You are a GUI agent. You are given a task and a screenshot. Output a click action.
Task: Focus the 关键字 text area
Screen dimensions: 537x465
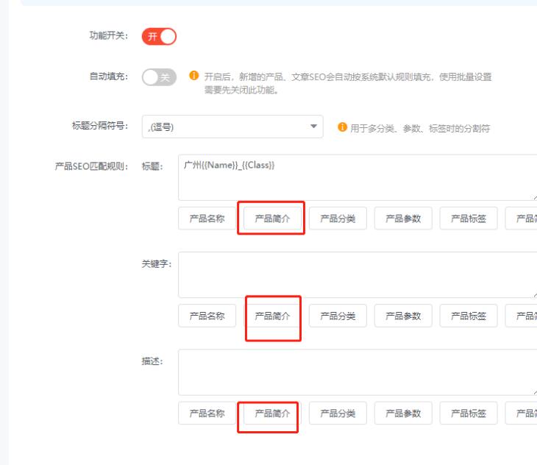pyautogui.click(x=357, y=274)
